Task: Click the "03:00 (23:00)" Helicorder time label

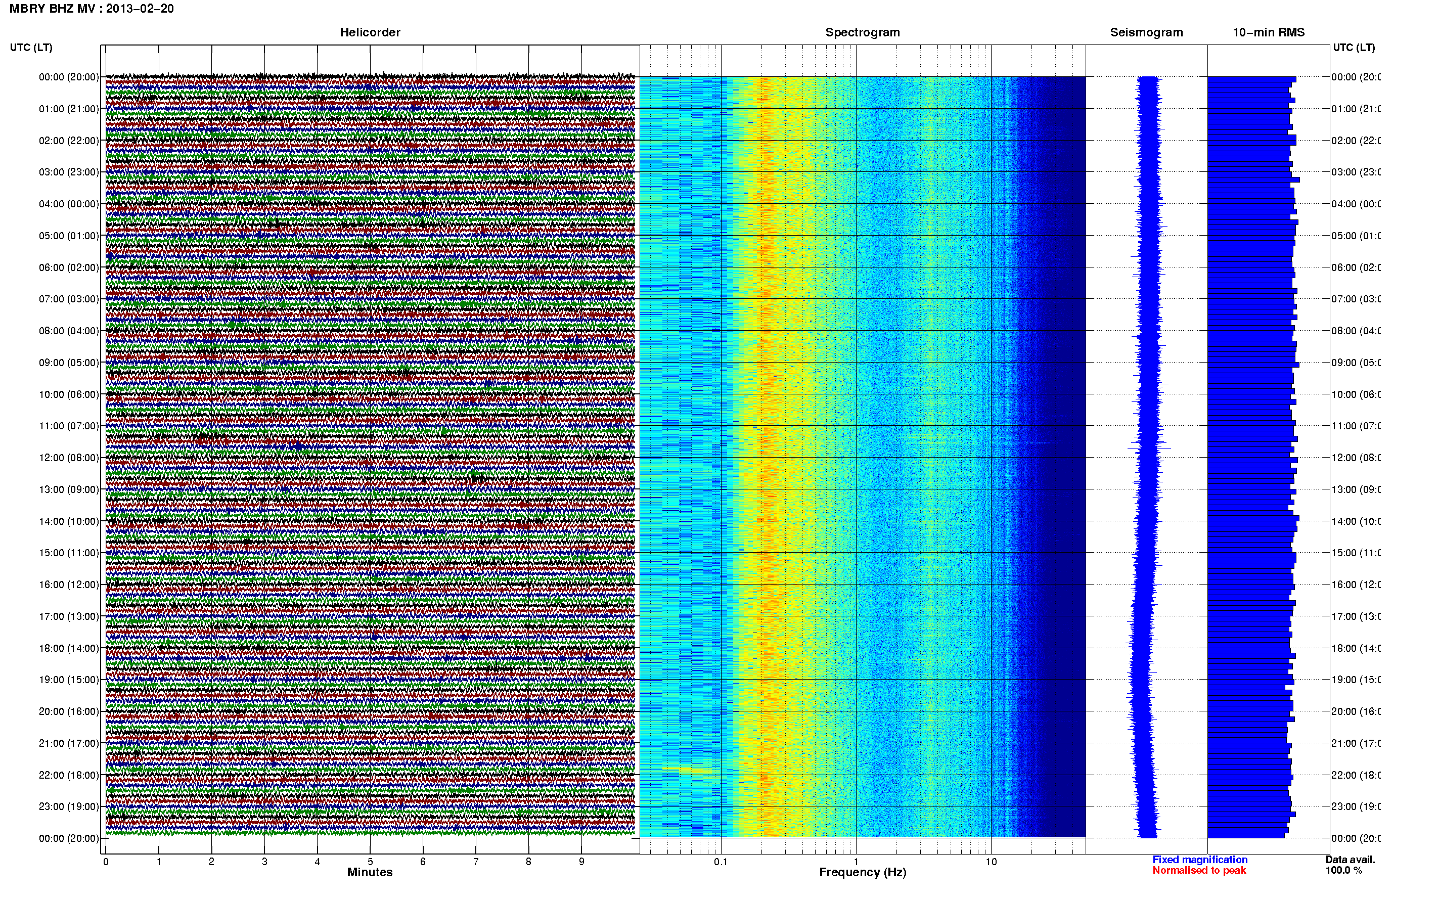Action: coord(69,172)
